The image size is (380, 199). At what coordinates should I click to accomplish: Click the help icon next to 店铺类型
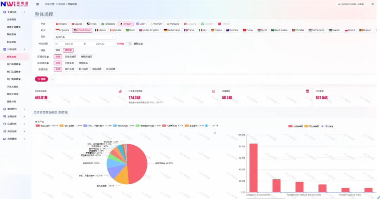tap(48, 57)
